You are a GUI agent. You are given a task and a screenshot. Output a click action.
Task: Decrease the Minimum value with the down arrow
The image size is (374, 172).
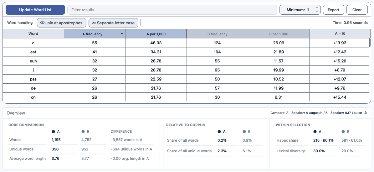tap(317, 12)
